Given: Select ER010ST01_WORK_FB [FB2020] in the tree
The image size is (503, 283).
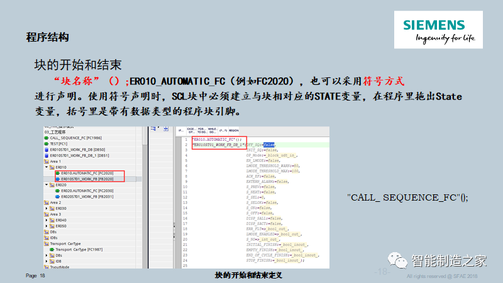Looking at the screenshot, I should tap(87, 179).
